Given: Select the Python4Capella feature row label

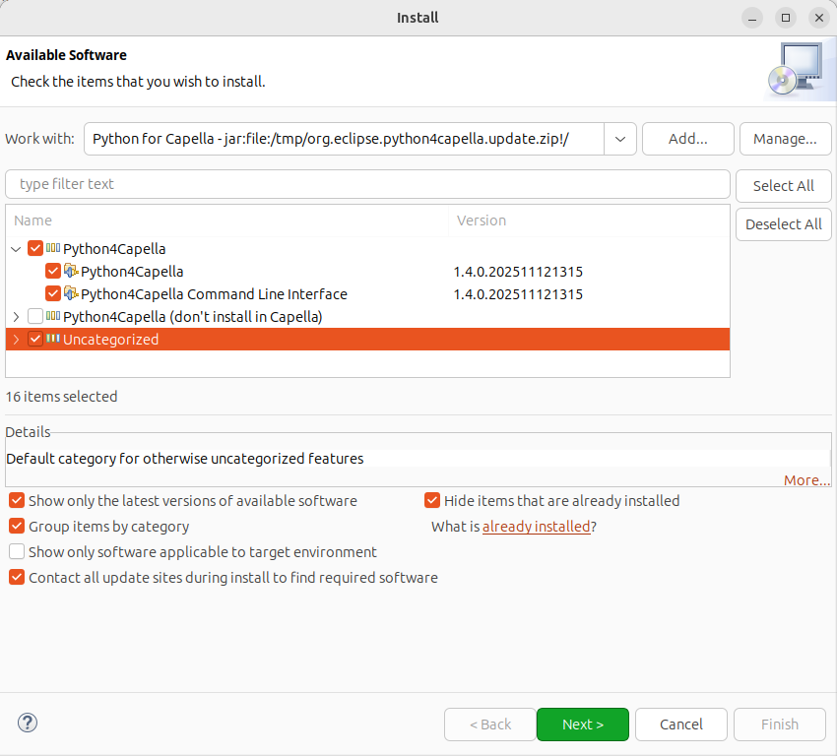Looking at the screenshot, I should [132, 272].
